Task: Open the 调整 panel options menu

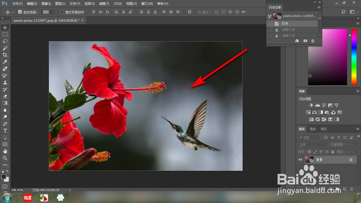Action: 358,91
